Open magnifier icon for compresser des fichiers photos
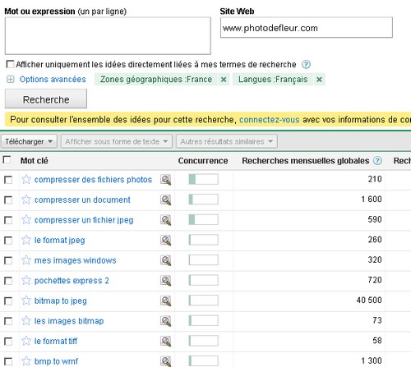Screen dimensions: 411x367 coord(166,180)
